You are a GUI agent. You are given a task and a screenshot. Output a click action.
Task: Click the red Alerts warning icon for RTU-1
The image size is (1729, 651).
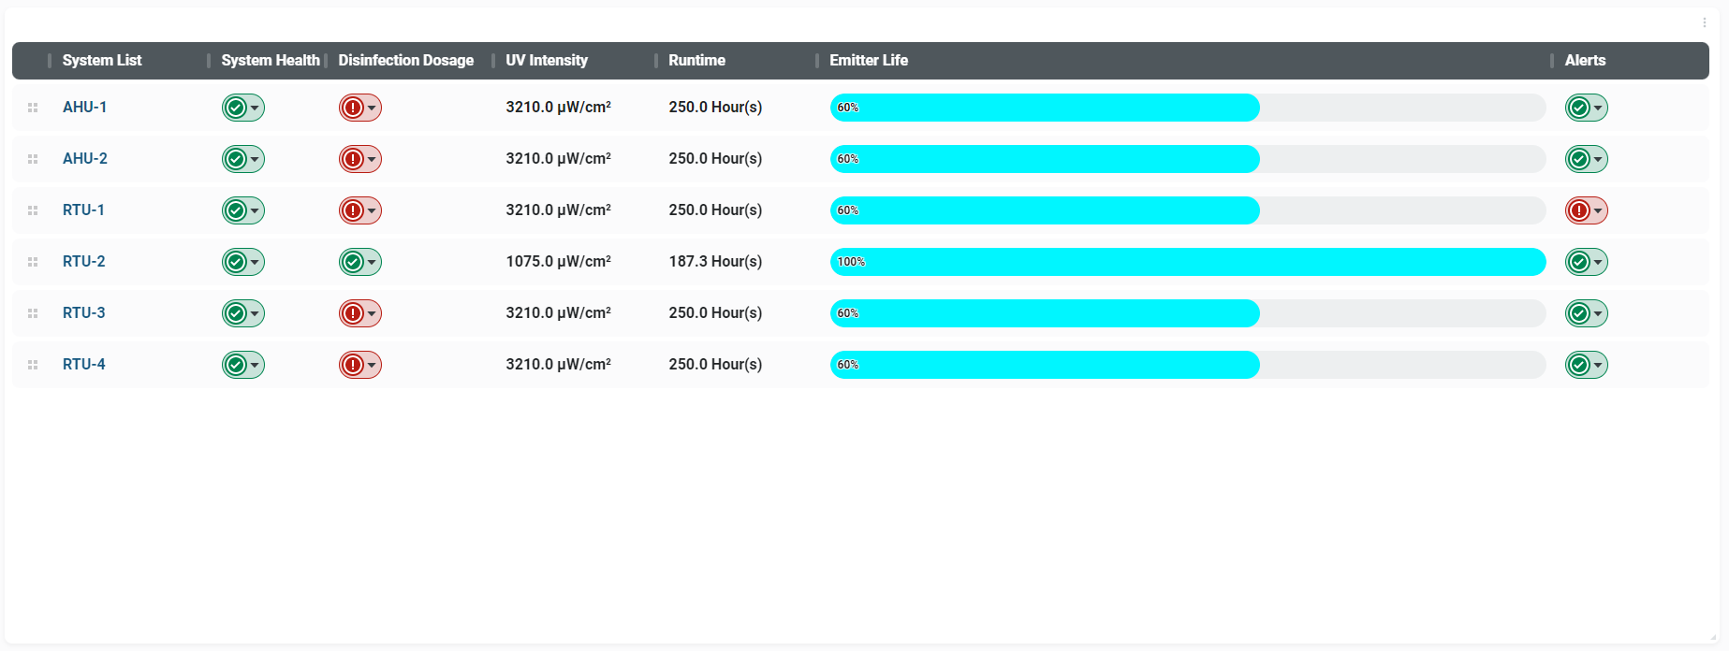[1579, 210]
